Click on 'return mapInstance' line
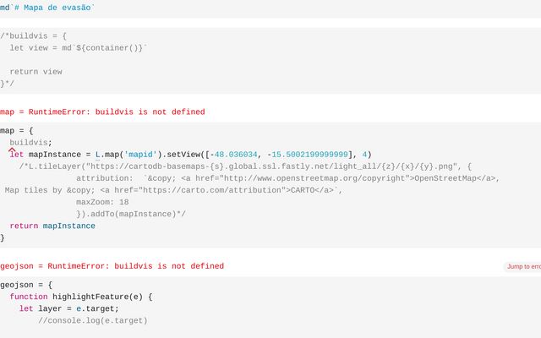The width and height of the screenshot is (541, 338). (x=52, y=226)
